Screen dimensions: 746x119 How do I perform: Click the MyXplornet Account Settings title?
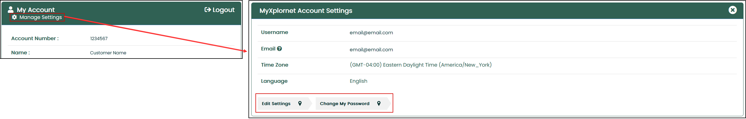click(306, 11)
